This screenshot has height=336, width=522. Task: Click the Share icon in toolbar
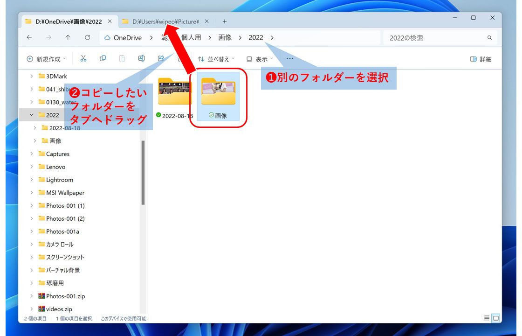click(x=161, y=59)
